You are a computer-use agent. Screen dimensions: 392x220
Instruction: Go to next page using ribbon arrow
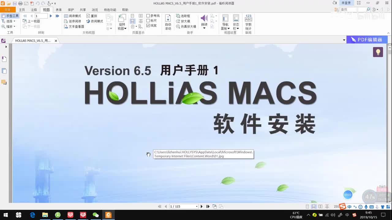pos(51,16)
